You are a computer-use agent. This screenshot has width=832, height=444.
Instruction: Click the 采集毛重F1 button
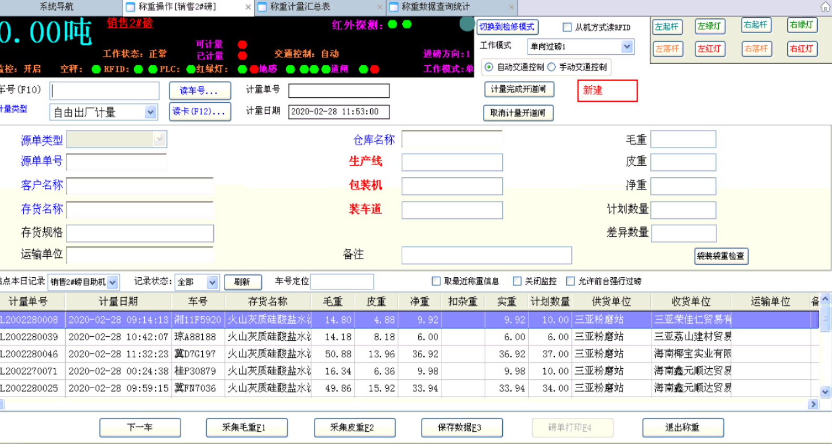tap(246, 427)
